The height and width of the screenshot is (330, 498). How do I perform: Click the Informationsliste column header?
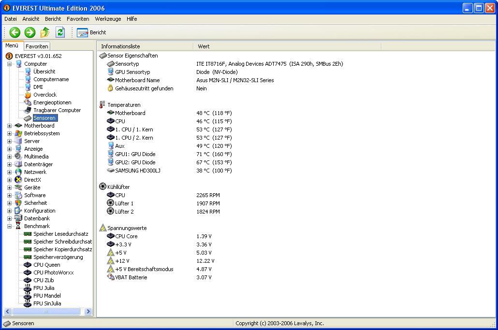pos(145,46)
